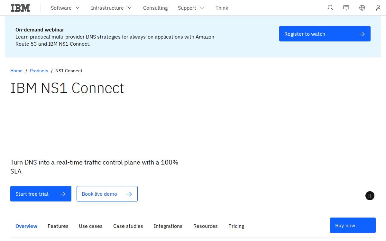Go to Home breadcrumb
Viewport: 386px width, 241px height.
(16, 71)
